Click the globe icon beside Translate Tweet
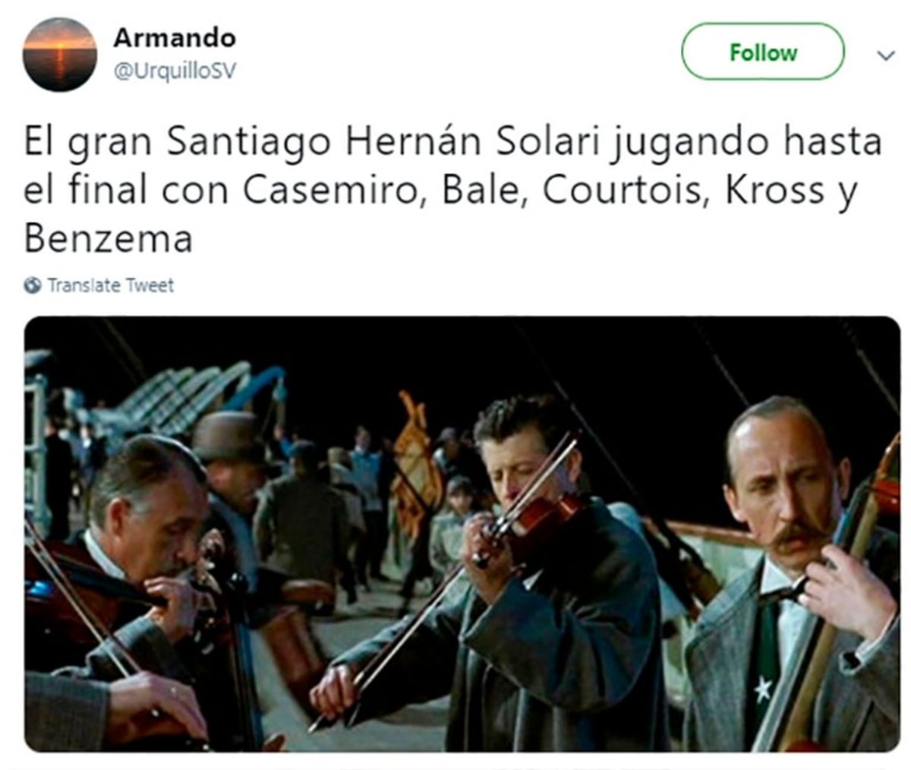This screenshot has width=911, height=770. pos(33,286)
